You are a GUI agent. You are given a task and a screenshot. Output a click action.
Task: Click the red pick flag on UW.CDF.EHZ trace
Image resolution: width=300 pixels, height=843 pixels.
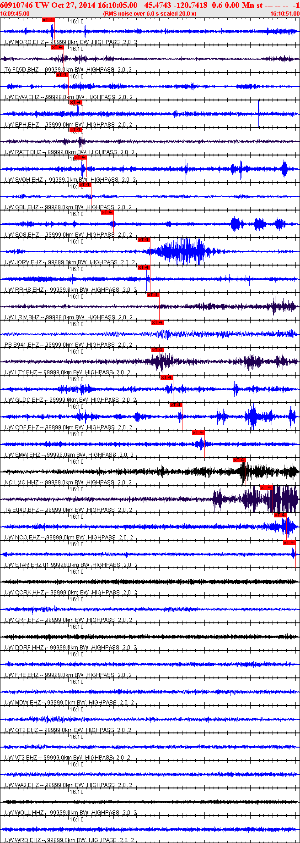pyautogui.click(x=176, y=405)
